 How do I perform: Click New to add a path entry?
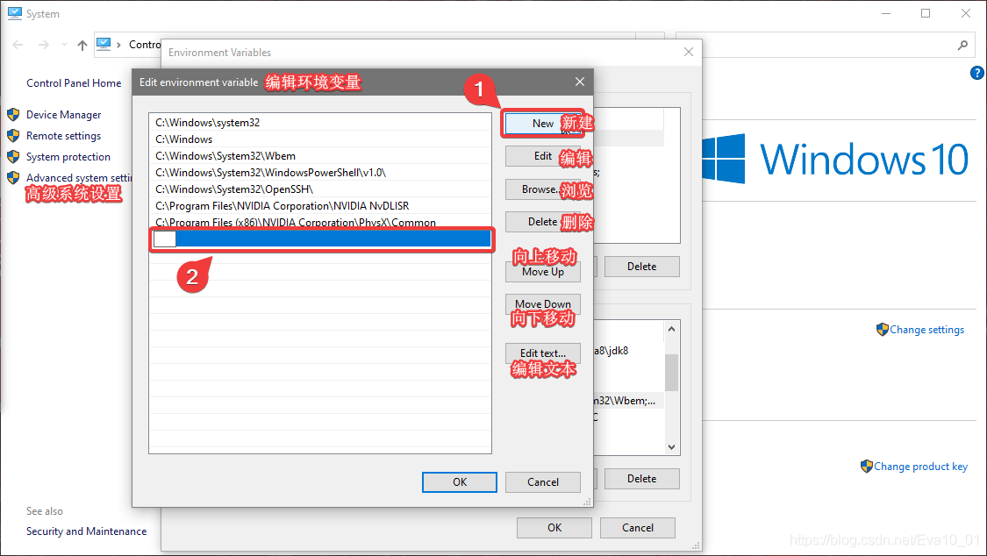tap(542, 124)
